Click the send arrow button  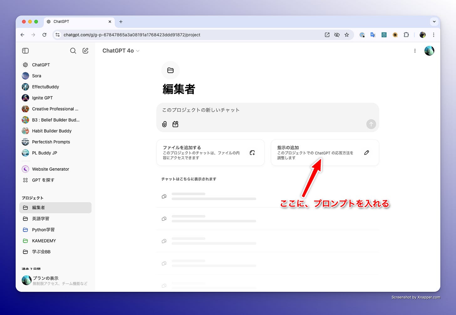coord(371,124)
